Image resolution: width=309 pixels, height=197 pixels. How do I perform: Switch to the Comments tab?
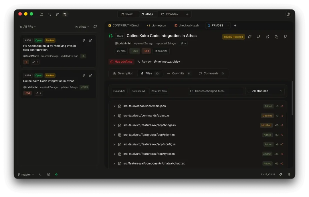pyautogui.click(x=211, y=73)
